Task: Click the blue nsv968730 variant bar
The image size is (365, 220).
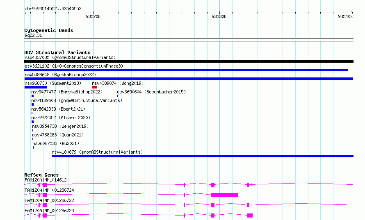Action: (36, 87)
